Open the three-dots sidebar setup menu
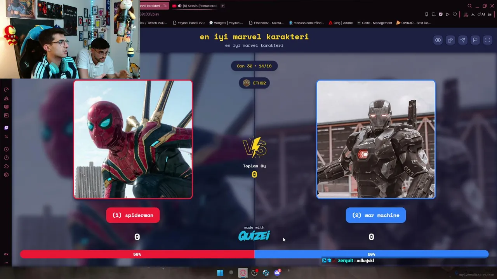This screenshot has width=497, height=279. [x=6, y=263]
